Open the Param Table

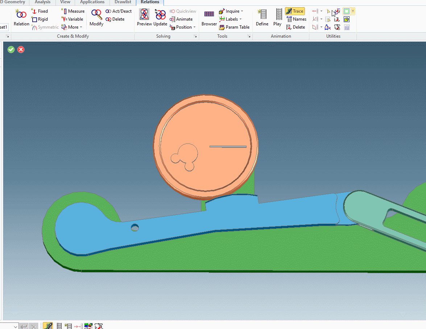(234, 27)
